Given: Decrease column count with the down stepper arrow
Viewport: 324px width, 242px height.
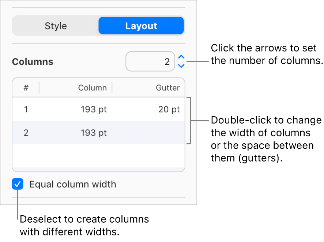Looking at the screenshot, I should click(181, 65).
